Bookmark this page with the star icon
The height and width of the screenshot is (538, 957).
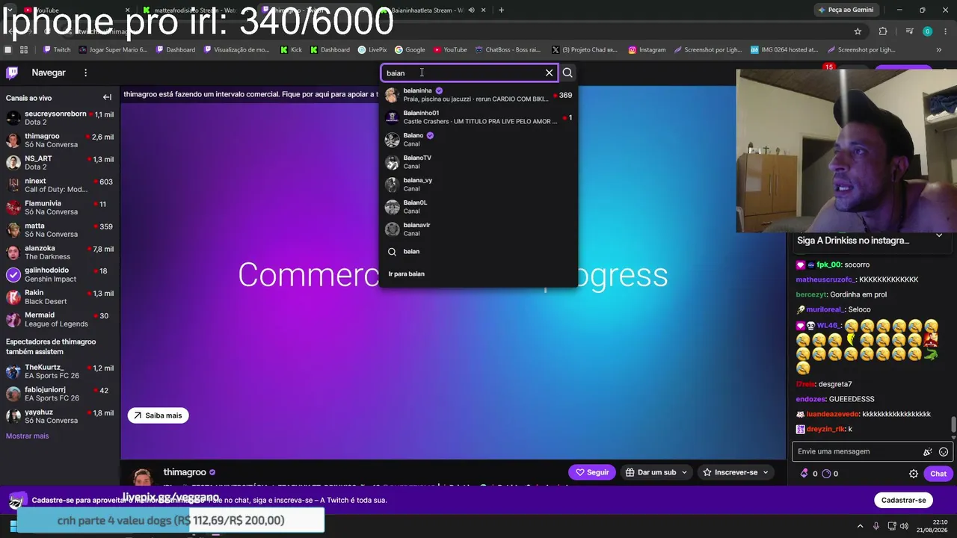pyautogui.click(x=858, y=31)
